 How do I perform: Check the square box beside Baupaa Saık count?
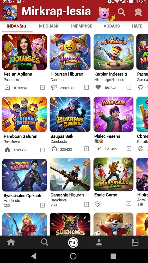(86, 149)
